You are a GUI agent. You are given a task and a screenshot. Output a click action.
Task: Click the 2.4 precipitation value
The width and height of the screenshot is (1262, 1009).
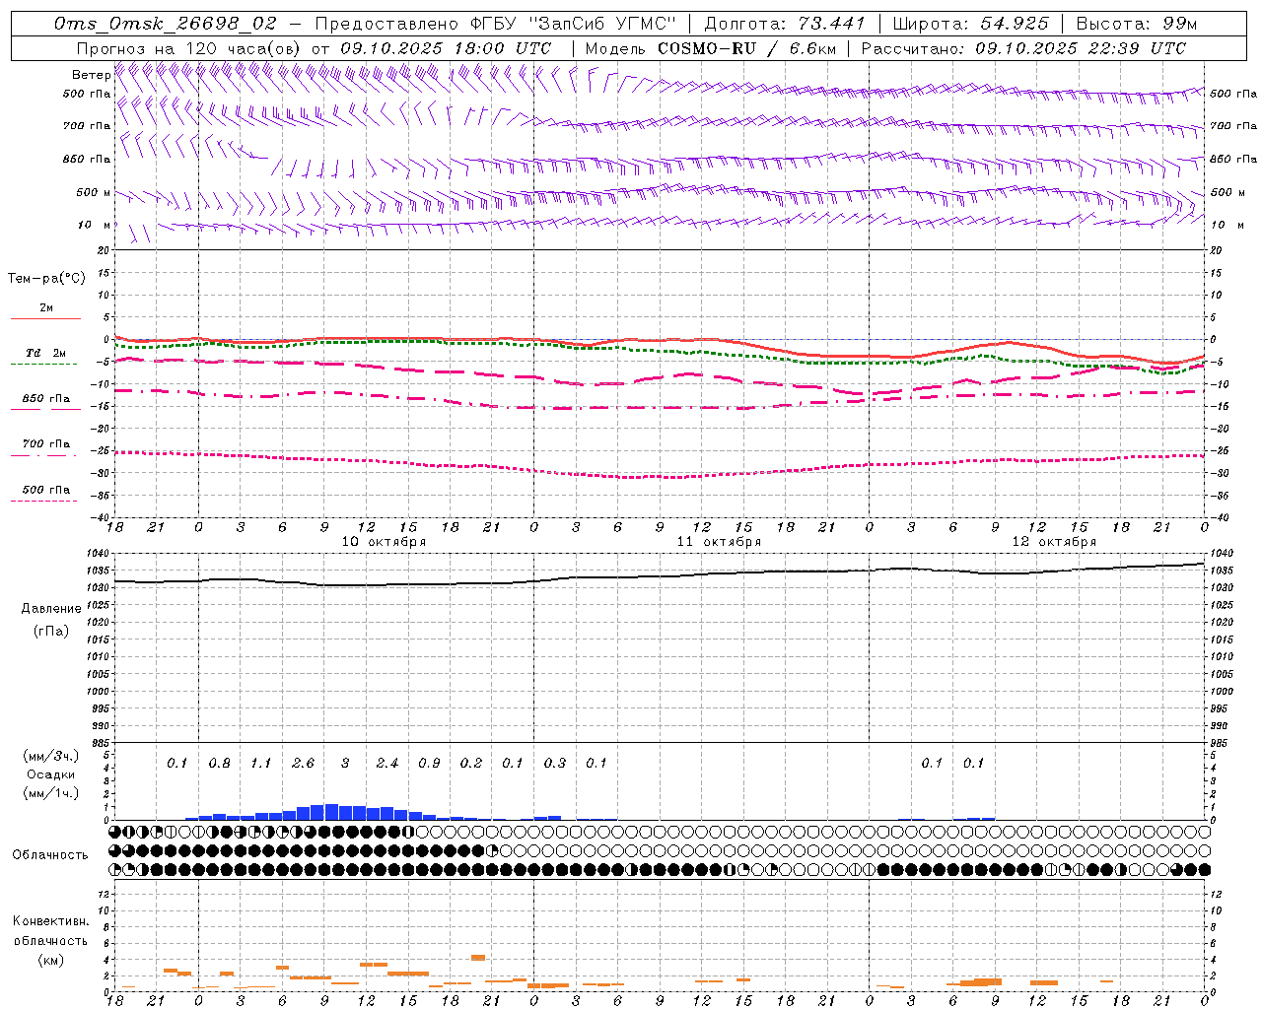386,764
